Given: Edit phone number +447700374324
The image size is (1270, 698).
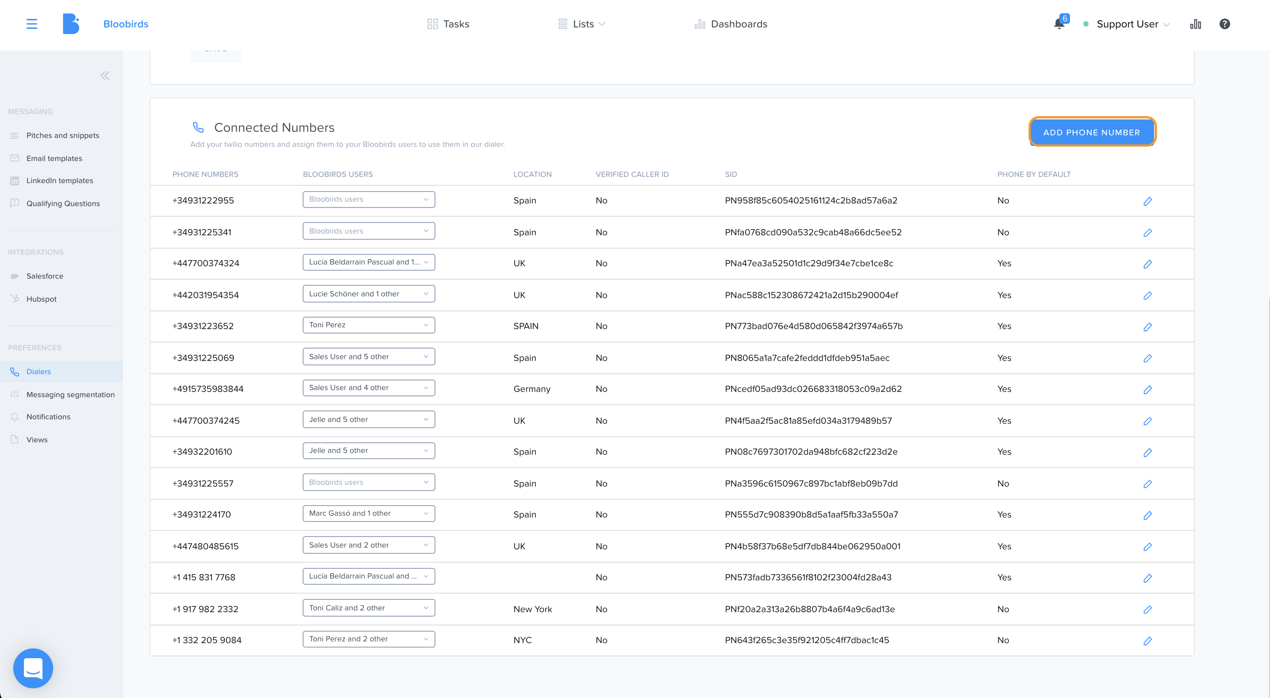Looking at the screenshot, I should 1148,264.
